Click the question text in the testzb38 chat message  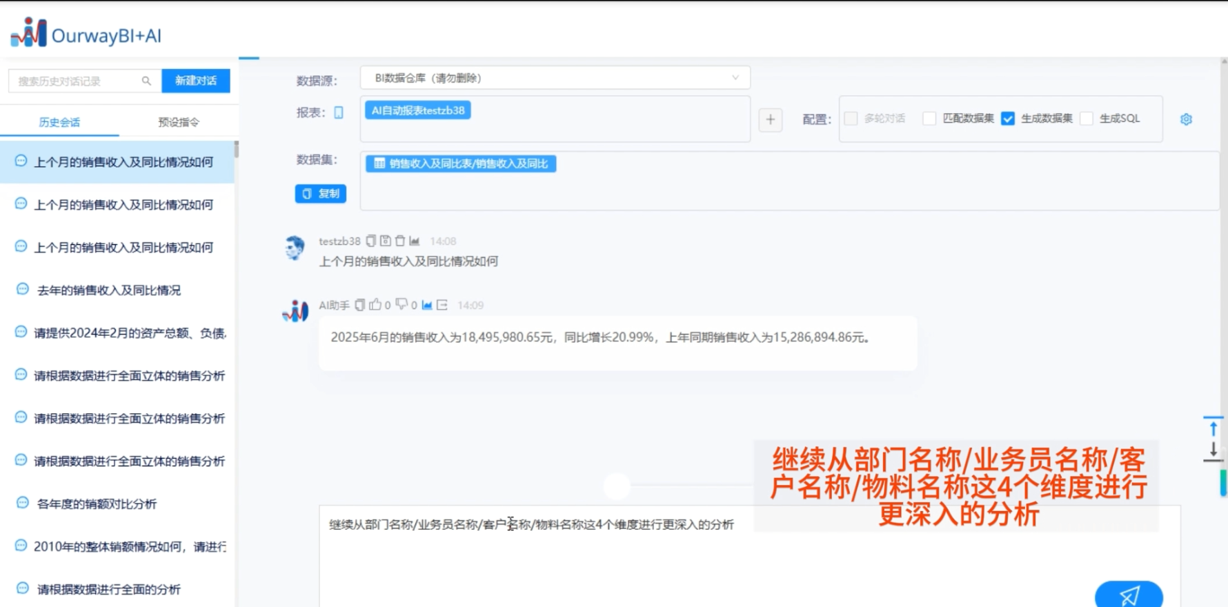pyautogui.click(x=408, y=261)
